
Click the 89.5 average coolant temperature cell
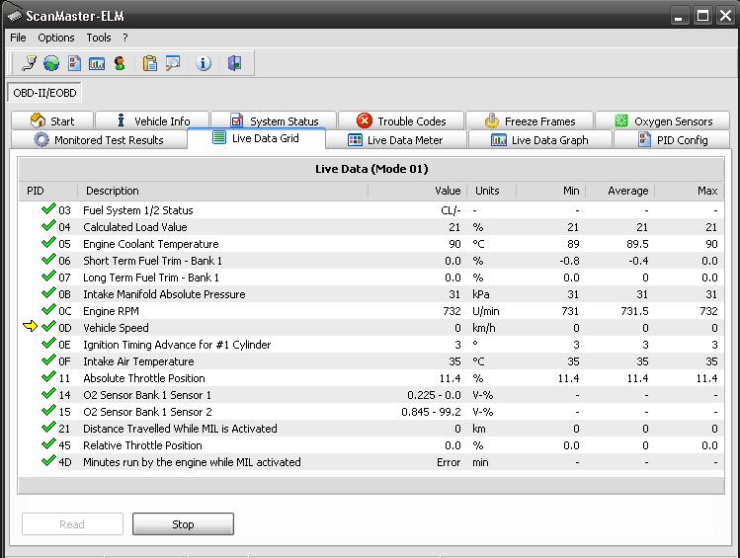click(x=637, y=244)
